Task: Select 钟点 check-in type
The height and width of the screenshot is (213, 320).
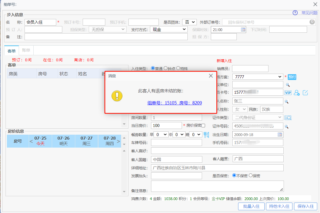Action: [x=165, y=68]
